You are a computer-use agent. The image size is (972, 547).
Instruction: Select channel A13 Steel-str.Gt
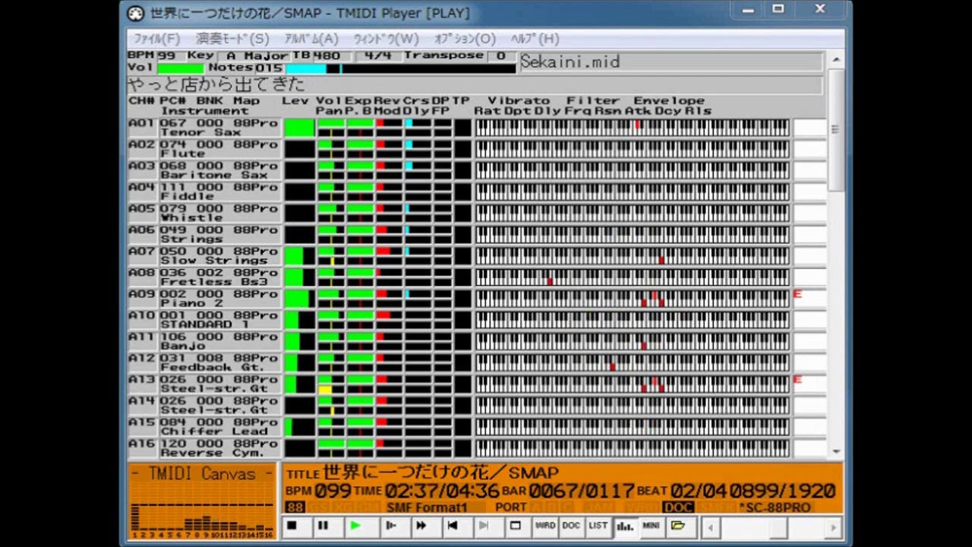[204, 384]
